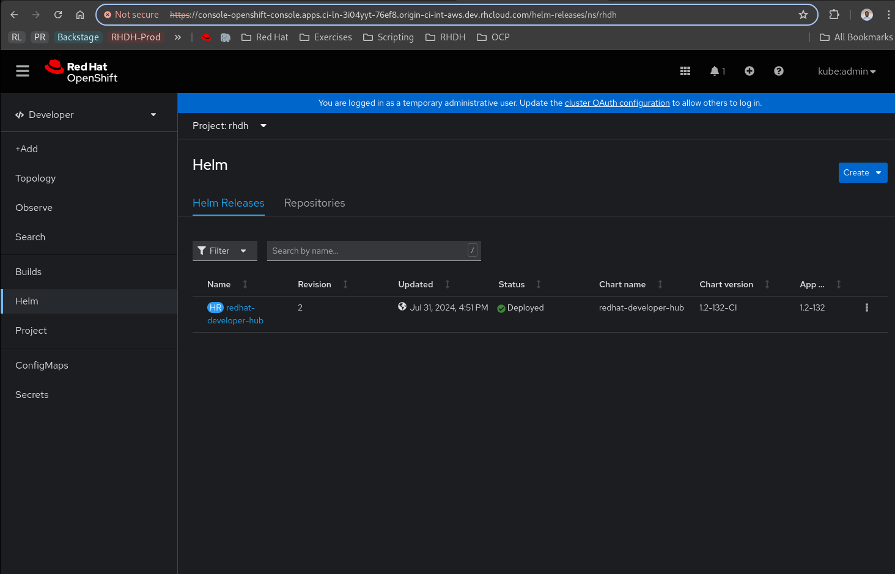View notifications bell icon
Image resolution: width=895 pixels, height=574 pixels.
click(717, 72)
